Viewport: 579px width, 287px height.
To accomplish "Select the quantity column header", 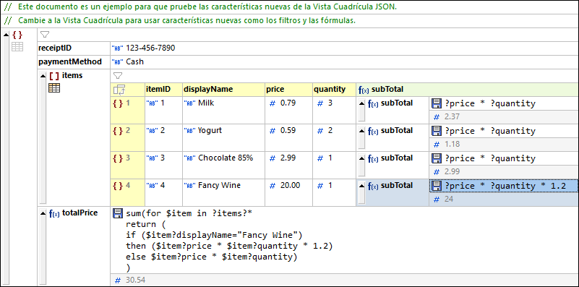I will (334, 90).
